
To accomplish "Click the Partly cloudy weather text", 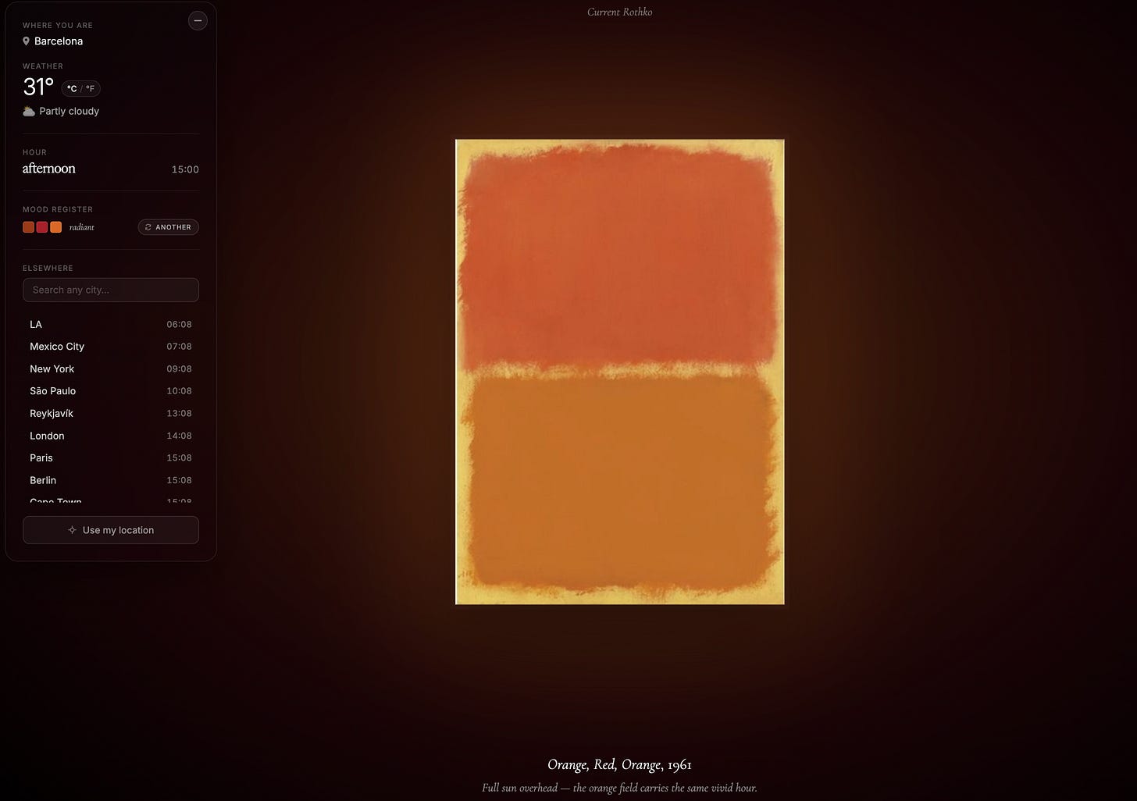I will [70, 111].
